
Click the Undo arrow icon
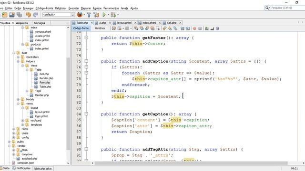tap(29, 15)
